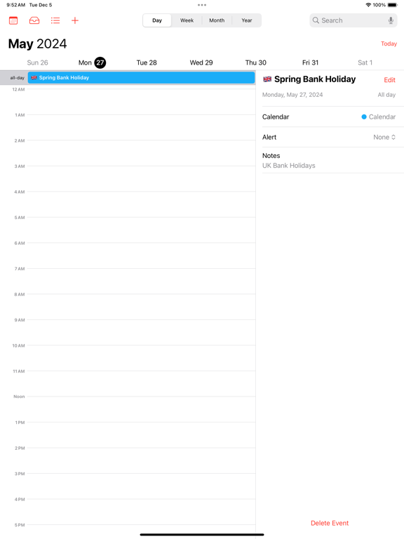Switch to Year view

pos(247,20)
